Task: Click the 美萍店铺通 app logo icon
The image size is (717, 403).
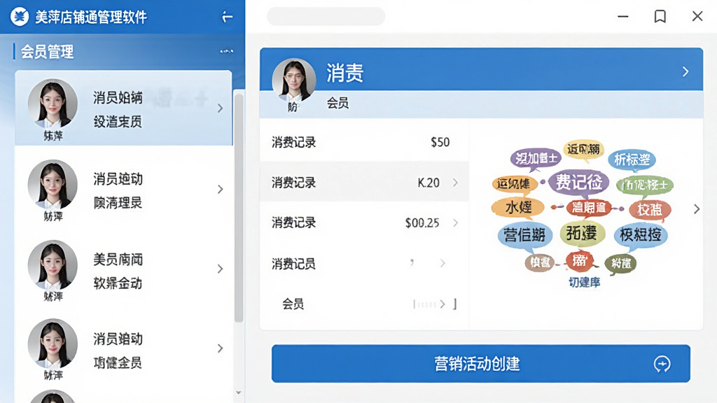Action: [x=20, y=17]
